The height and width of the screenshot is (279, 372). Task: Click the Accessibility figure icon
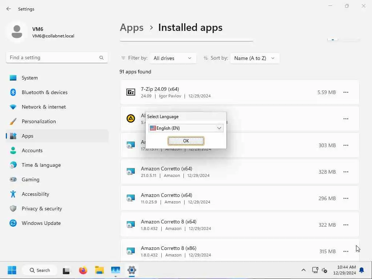[13, 194]
